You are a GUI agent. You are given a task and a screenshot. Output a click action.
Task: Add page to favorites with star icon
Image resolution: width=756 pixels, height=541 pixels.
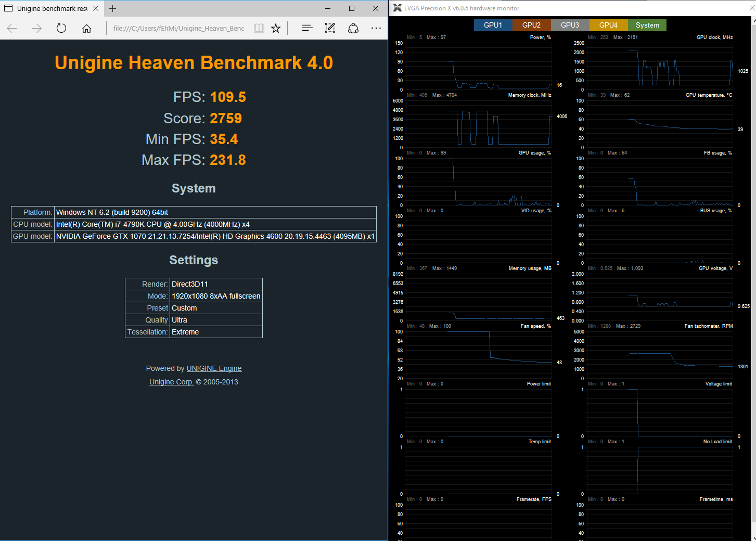pos(276,28)
